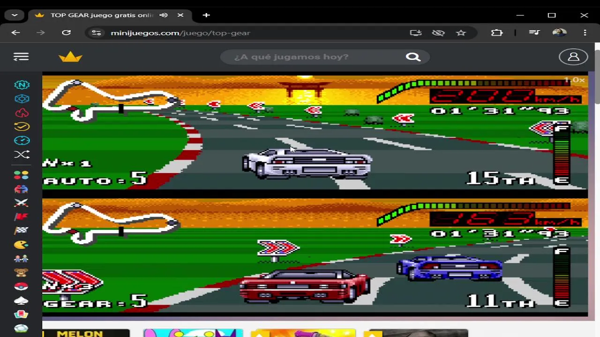Open the user account profile icon
This screenshot has height=337, width=600.
(x=573, y=57)
